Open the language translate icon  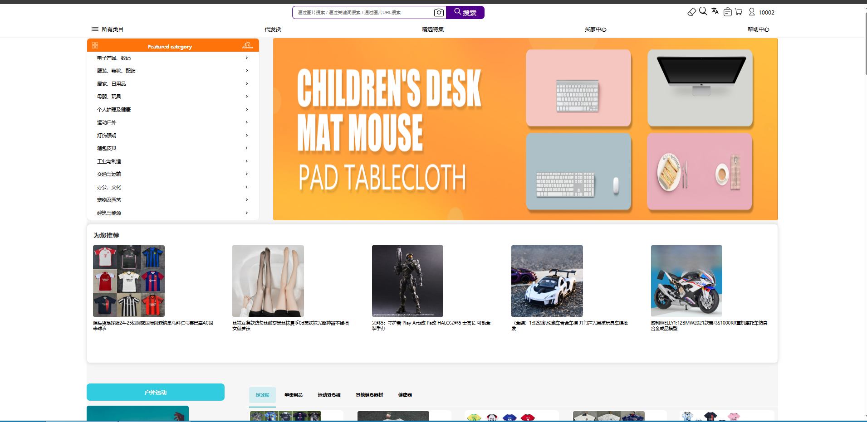[715, 11]
